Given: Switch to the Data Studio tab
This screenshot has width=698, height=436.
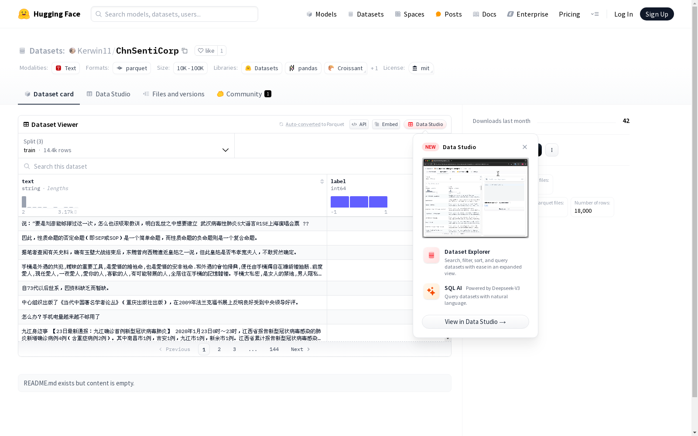Looking at the screenshot, I should click(108, 94).
